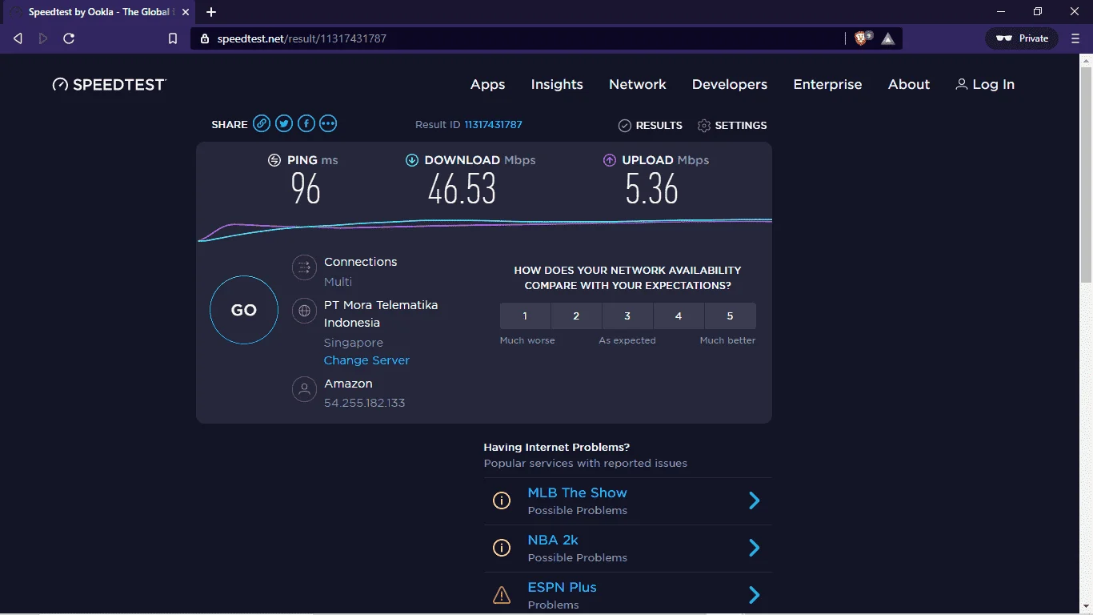Bookmark this page
The width and height of the screenshot is (1093, 615).
click(172, 38)
